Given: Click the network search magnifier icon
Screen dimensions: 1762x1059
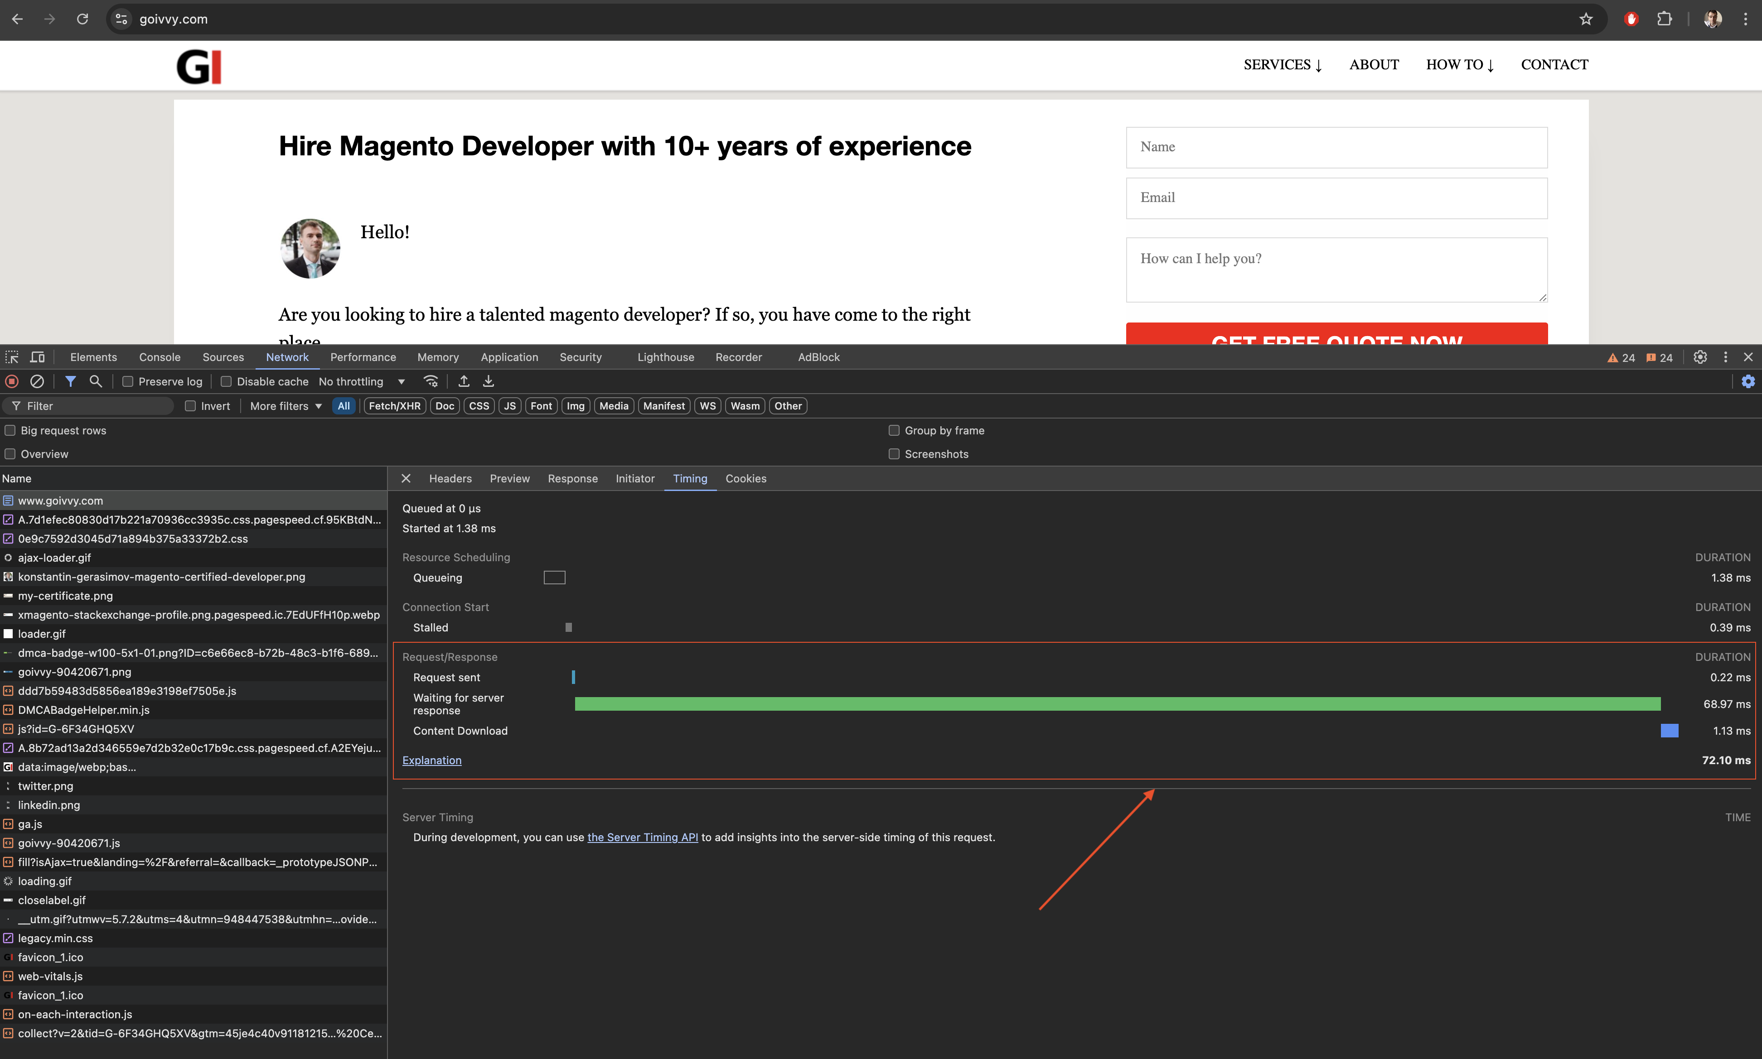Looking at the screenshot, I should [96, 381].
